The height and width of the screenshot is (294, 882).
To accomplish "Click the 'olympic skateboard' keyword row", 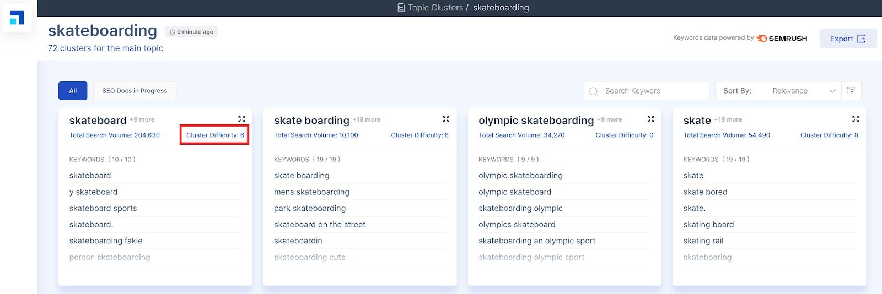I will [x=515, y=192].
